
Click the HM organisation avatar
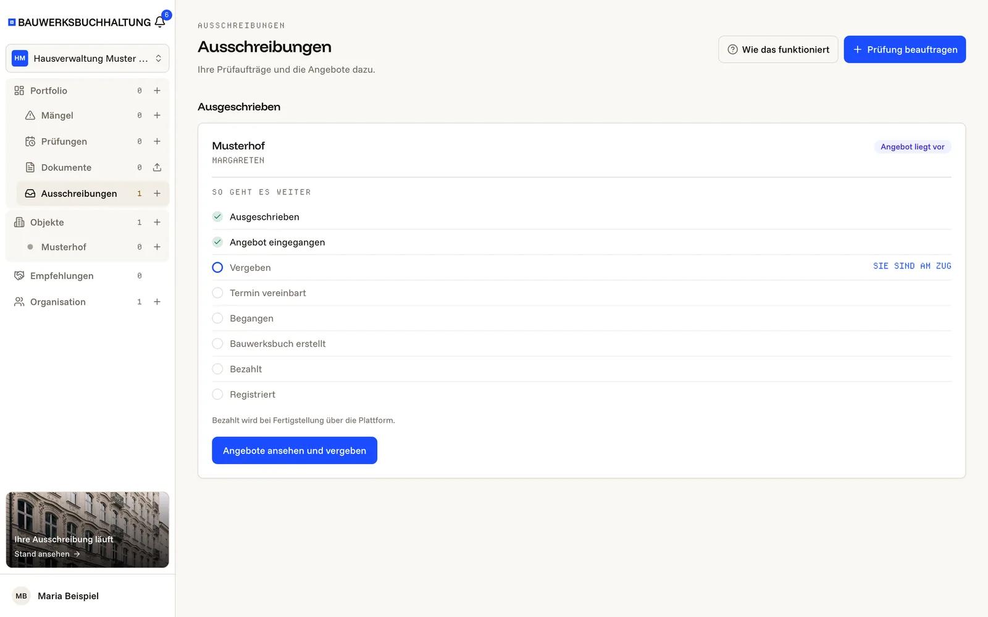pyautogui.click(x=20, y=58)
